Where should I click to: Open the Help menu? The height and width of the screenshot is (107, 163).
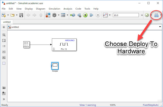(x=96, y=9)
